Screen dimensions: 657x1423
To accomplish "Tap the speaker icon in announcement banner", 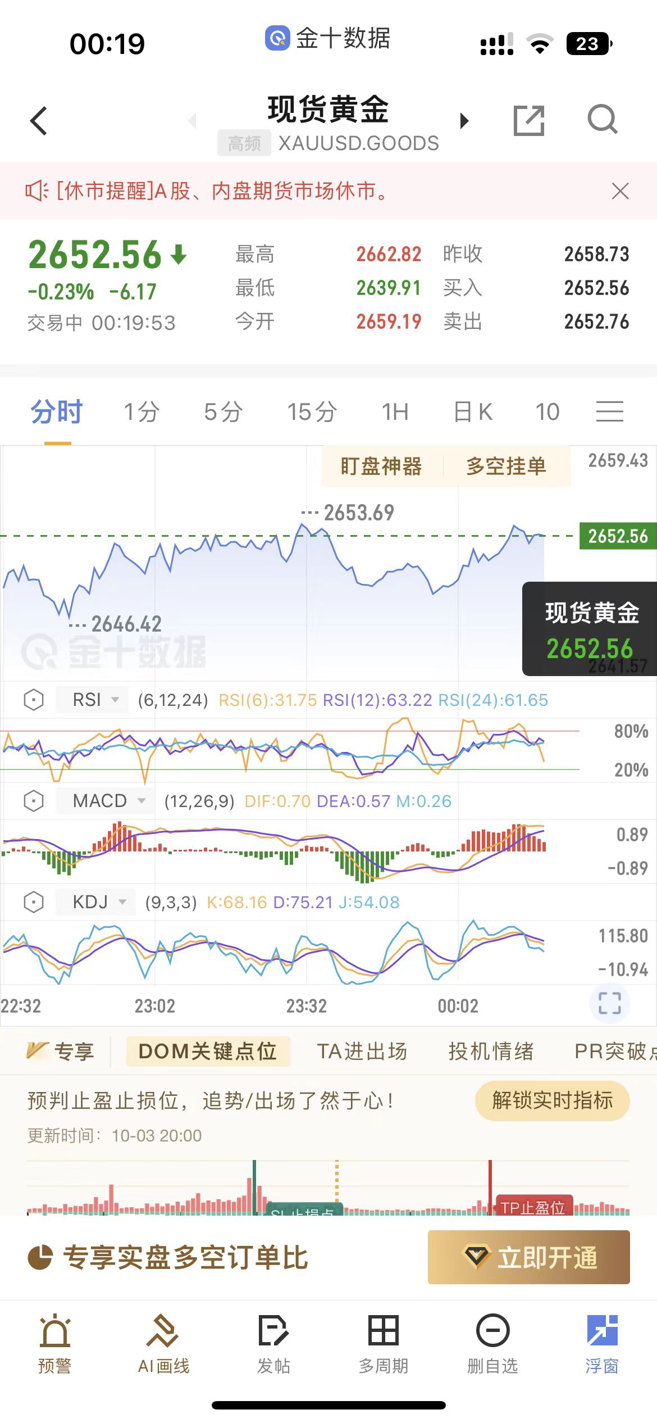I will coord(36,191).
